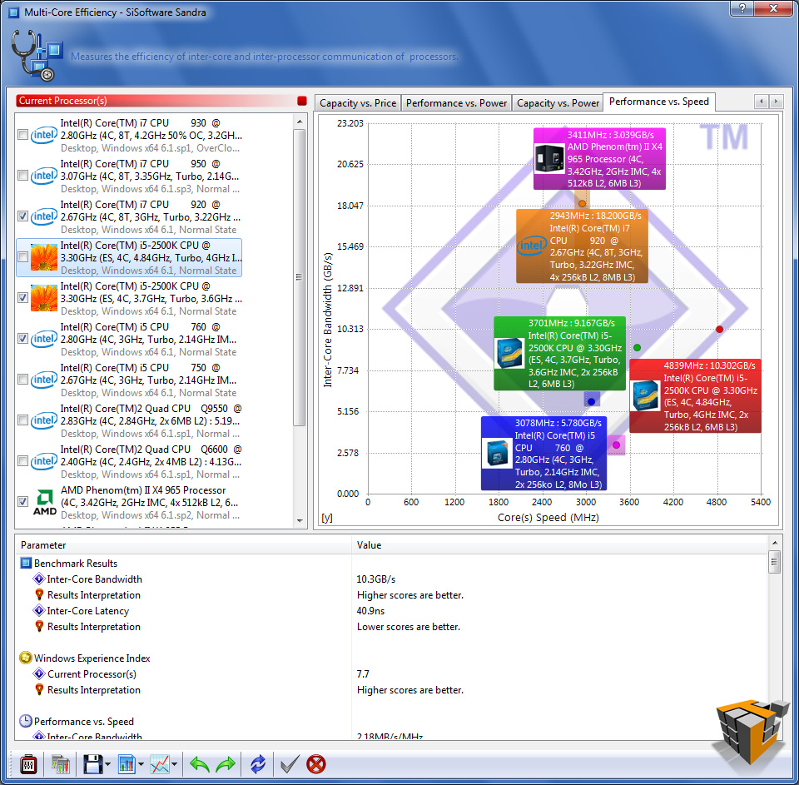The height and width of the screenshot is (785, 799).
Task: Go back with the green left arrow
Action: 199,764
